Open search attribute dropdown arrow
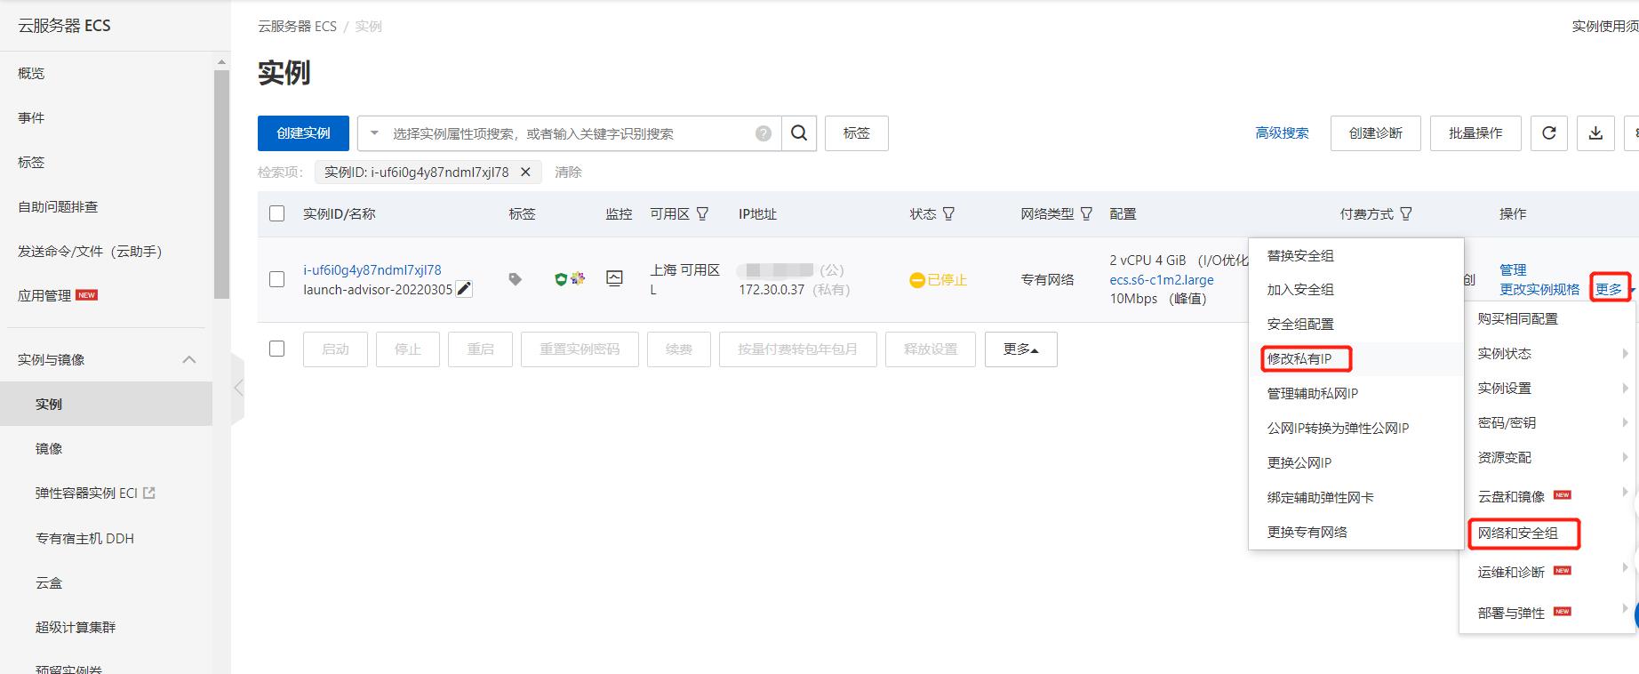 coord(374,133)
